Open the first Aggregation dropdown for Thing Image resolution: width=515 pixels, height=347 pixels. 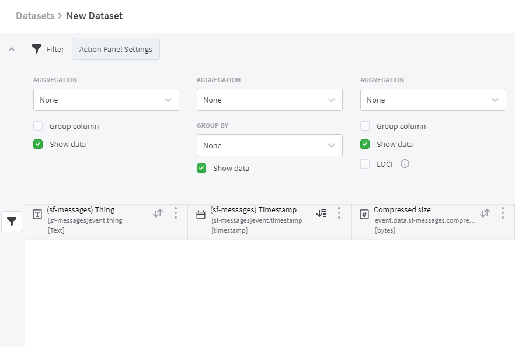[x=106, y=100]
